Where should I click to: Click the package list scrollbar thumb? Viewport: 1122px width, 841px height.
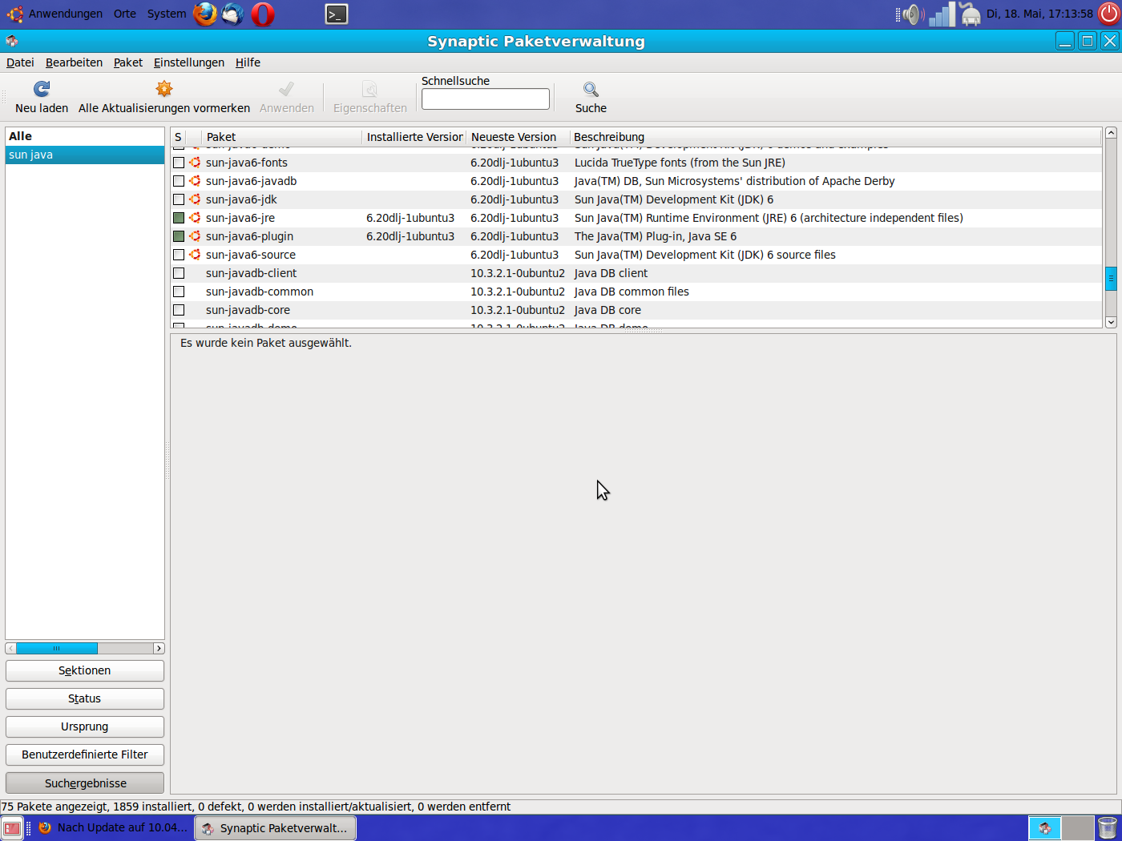pos(1111,278)
